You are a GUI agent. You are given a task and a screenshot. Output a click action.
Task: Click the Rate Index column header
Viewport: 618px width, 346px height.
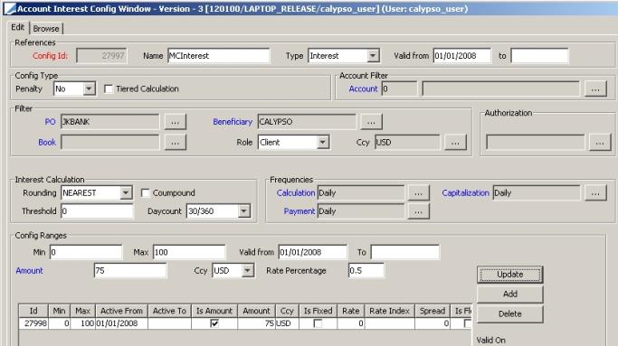[x=389, y=311]
